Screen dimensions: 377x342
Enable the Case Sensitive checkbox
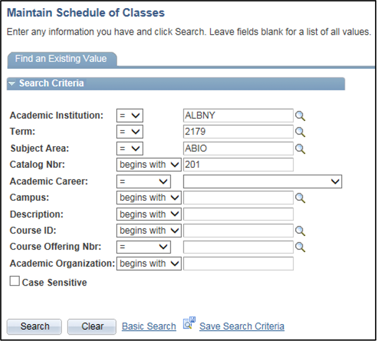point(15,282)
